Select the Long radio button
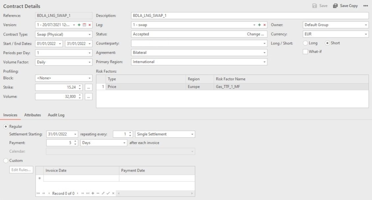This screenshot has height=200, width=372. coord(305,43)
